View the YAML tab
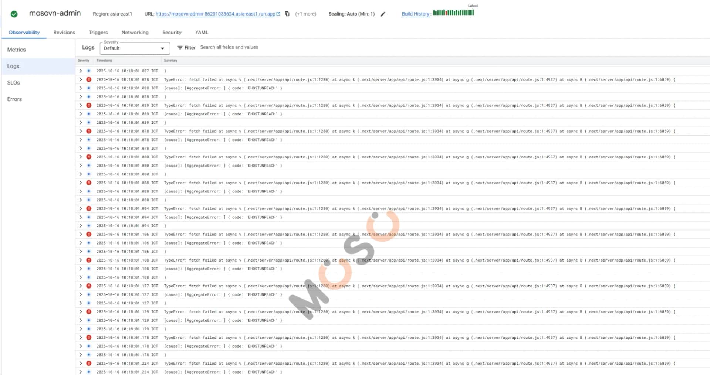Image resolution: width=710 pixels, height=375 pixels. (x=202, y=33)
